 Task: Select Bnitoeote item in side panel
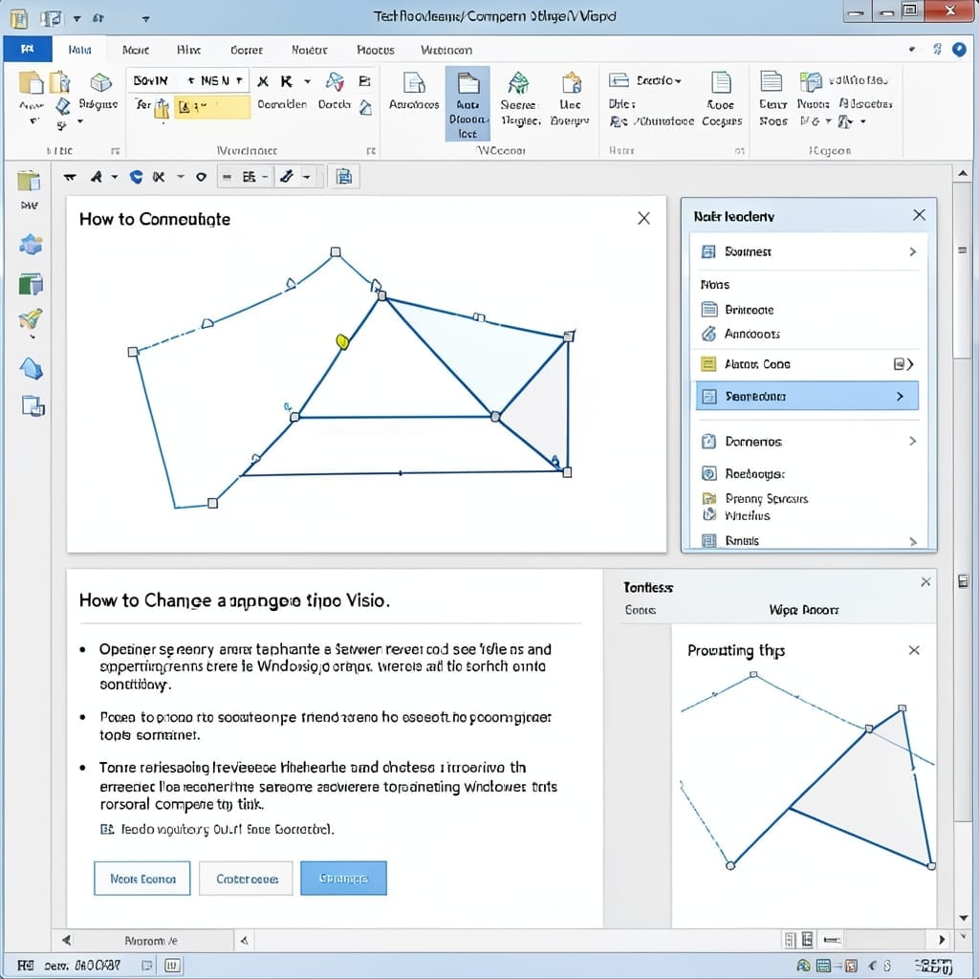[x=749, y=310]
